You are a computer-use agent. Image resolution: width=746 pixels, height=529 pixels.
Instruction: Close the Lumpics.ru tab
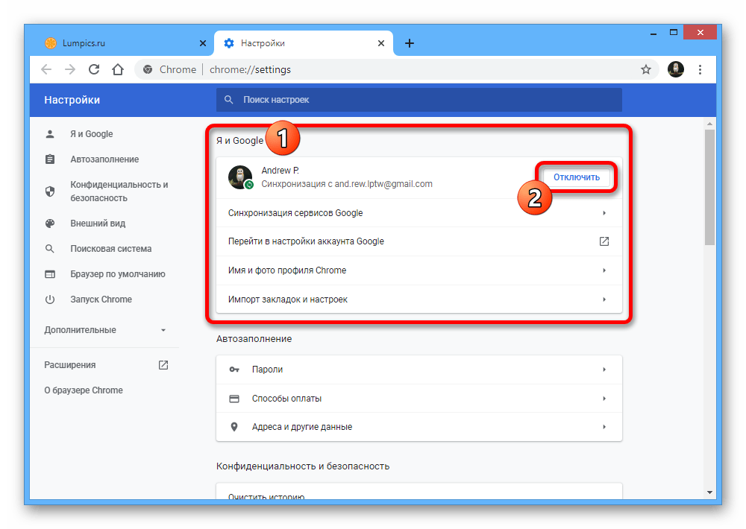click(x=203, y=43)
